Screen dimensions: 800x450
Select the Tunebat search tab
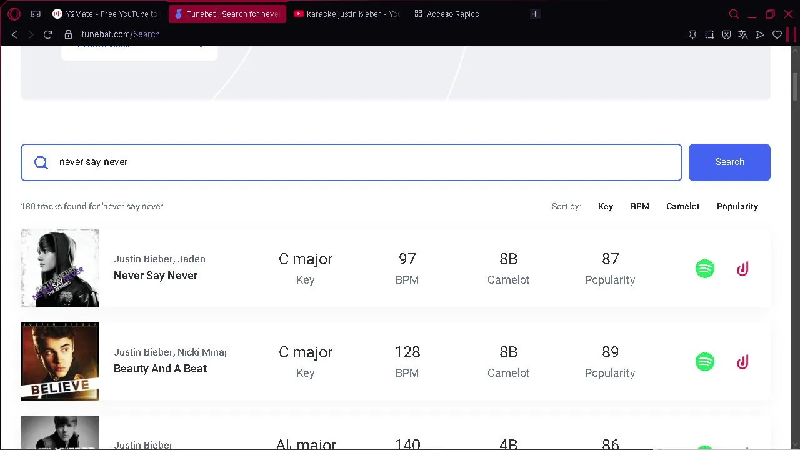tap(227, 14)
